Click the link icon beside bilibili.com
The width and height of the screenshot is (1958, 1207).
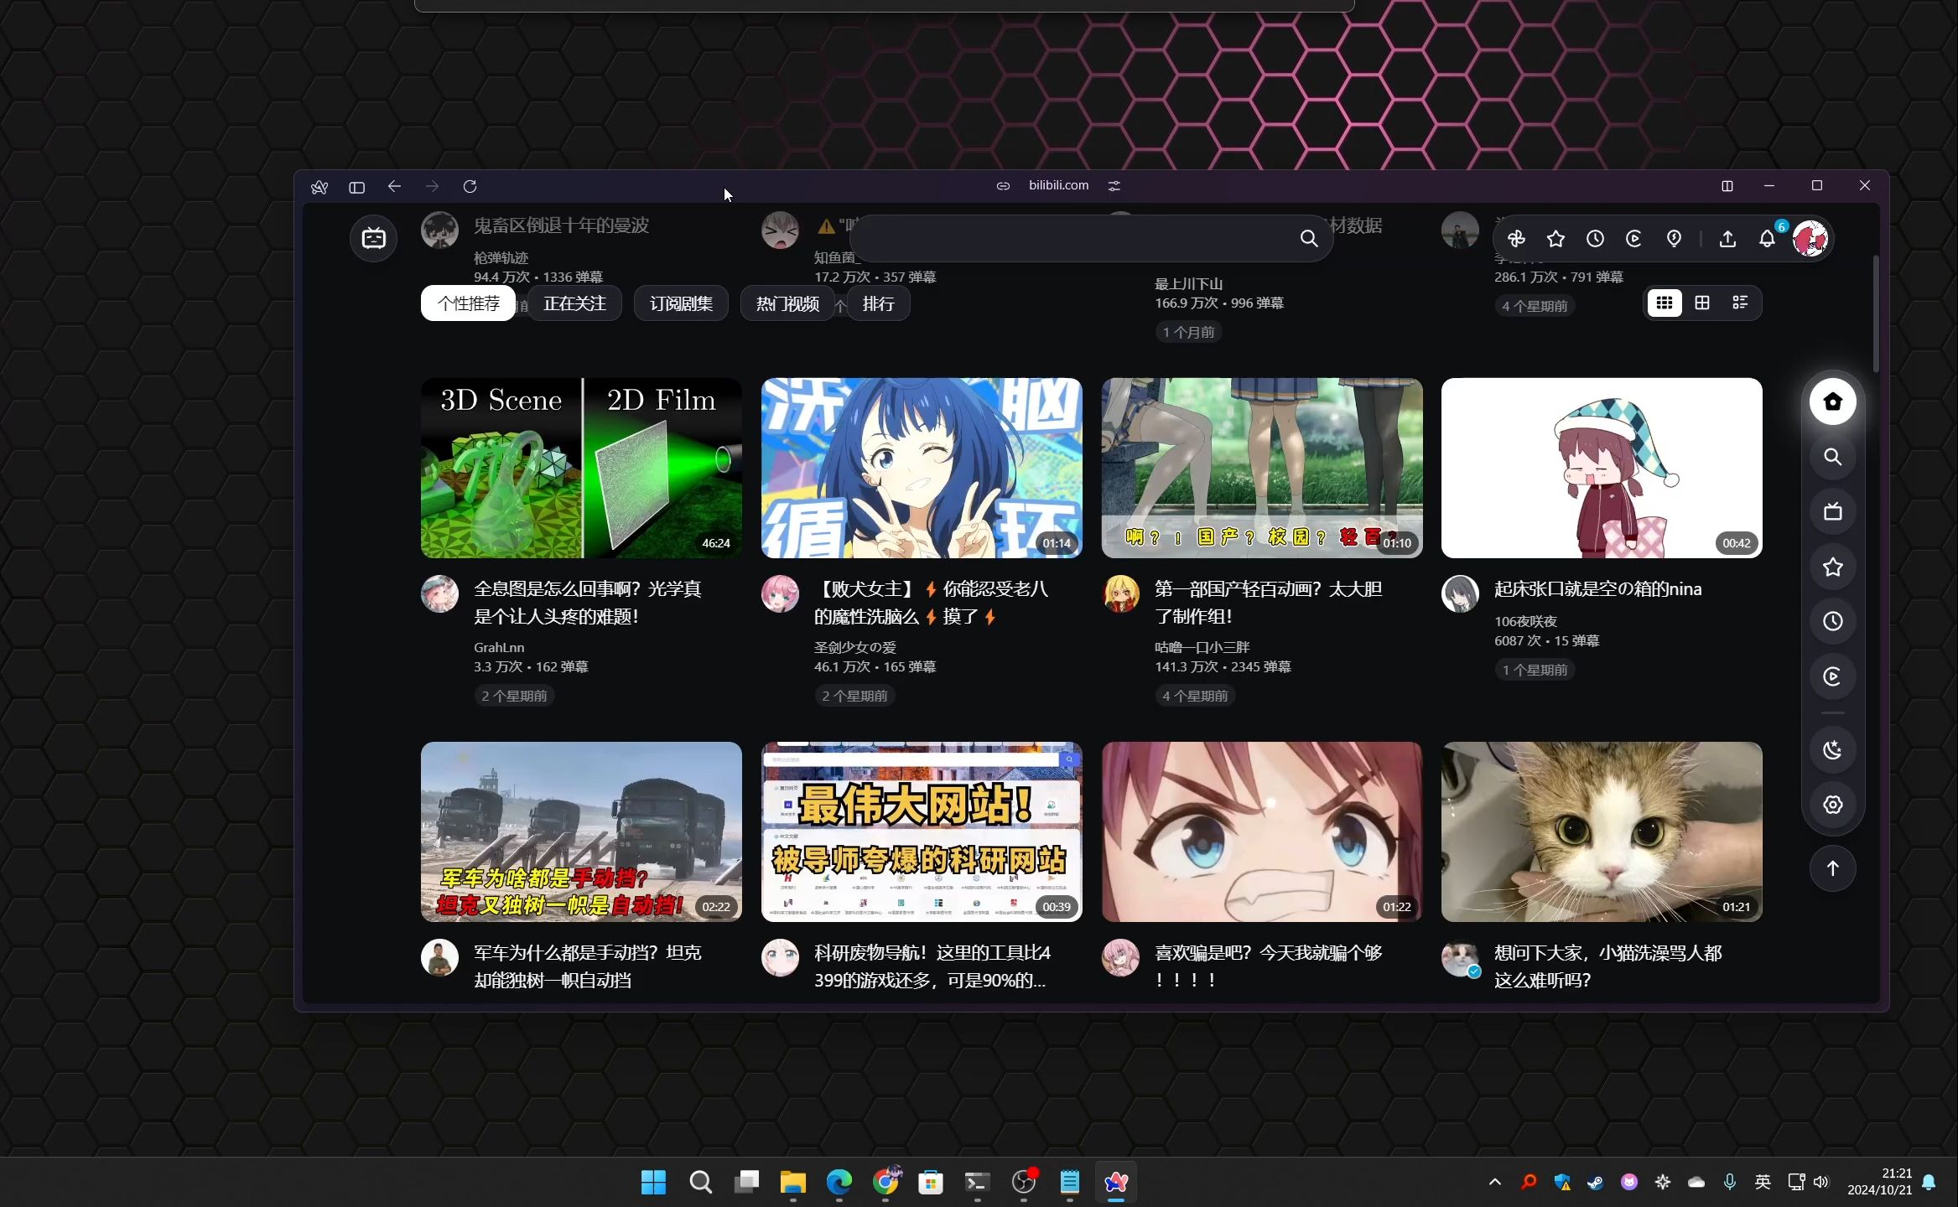[1003, 186]
